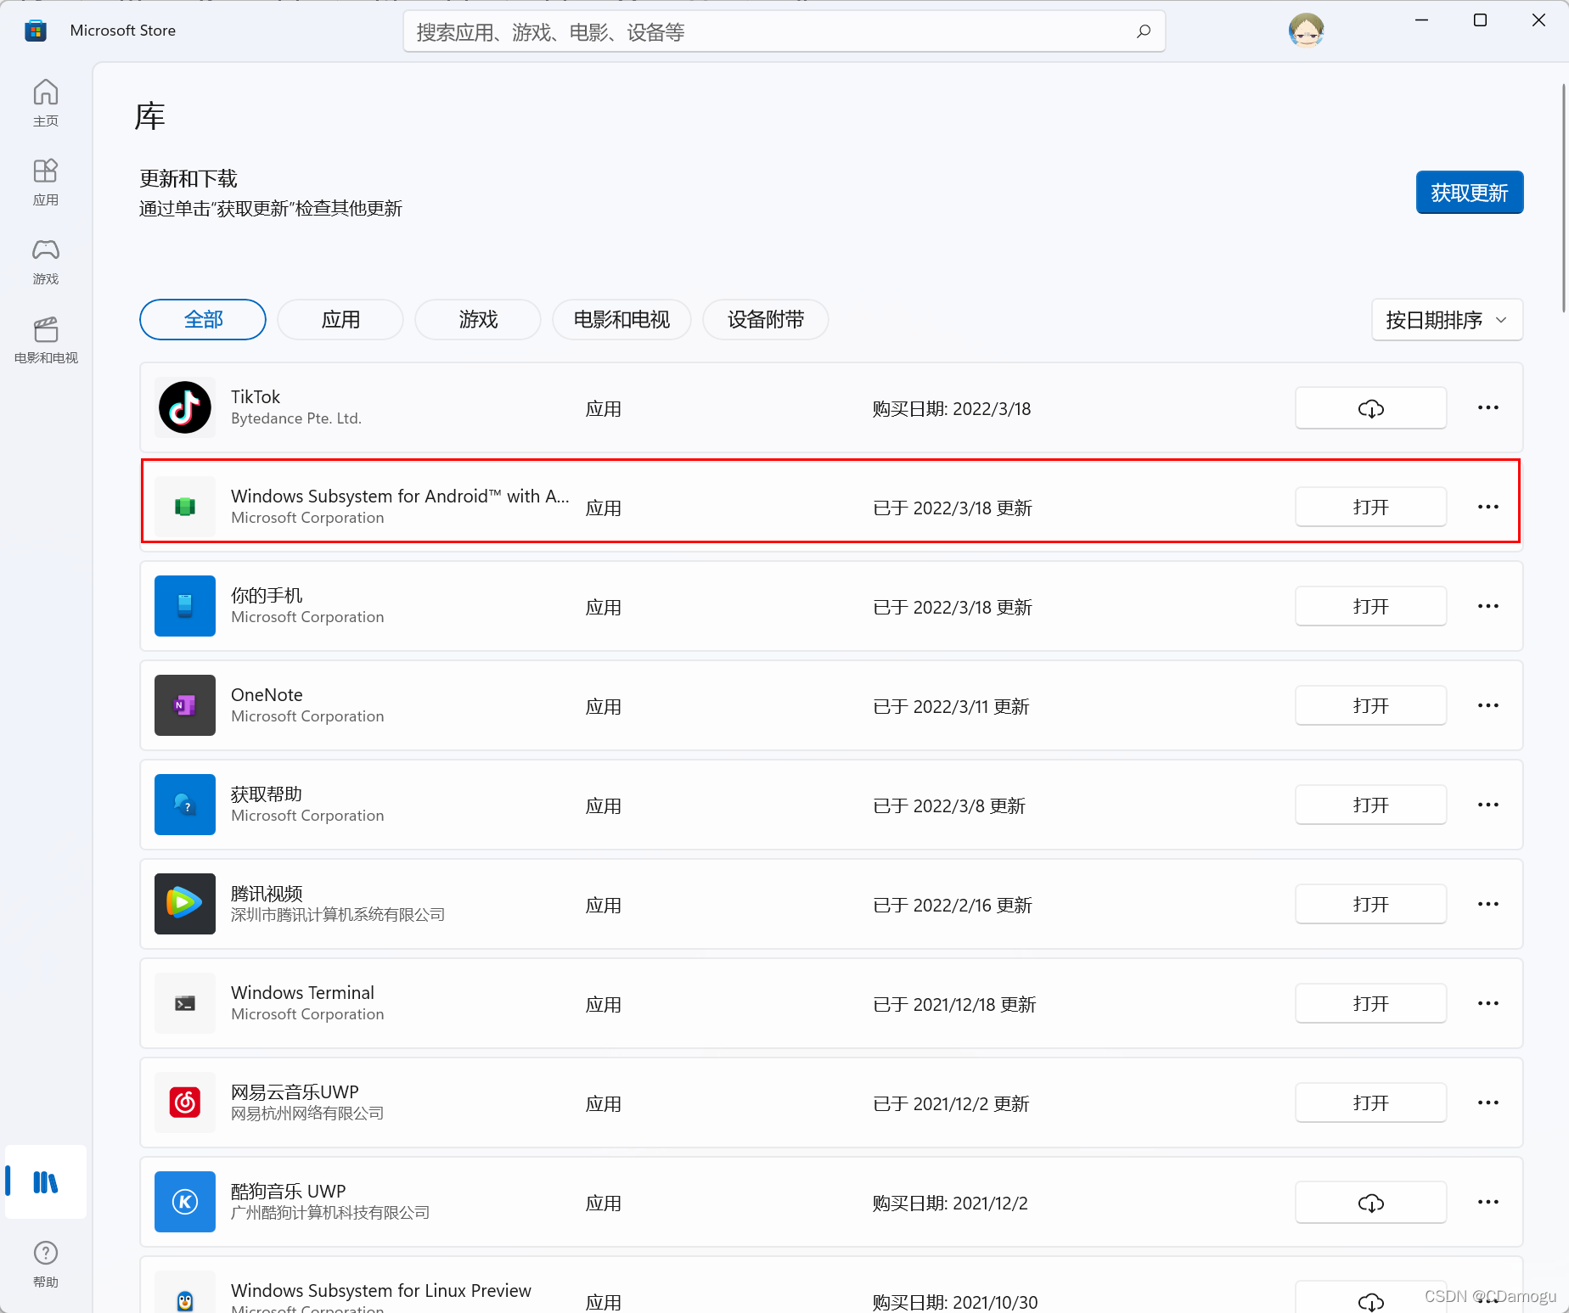
Task: Click 购买日期: 2021/12/2 text
Action: click(950, 1203)
